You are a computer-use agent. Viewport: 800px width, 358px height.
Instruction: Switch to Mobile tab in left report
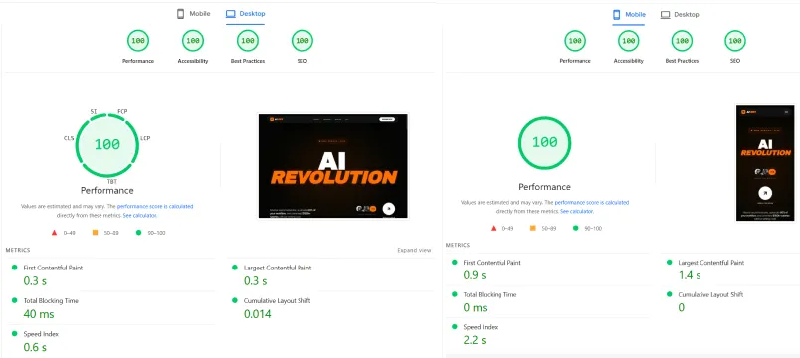pos(193,14)
